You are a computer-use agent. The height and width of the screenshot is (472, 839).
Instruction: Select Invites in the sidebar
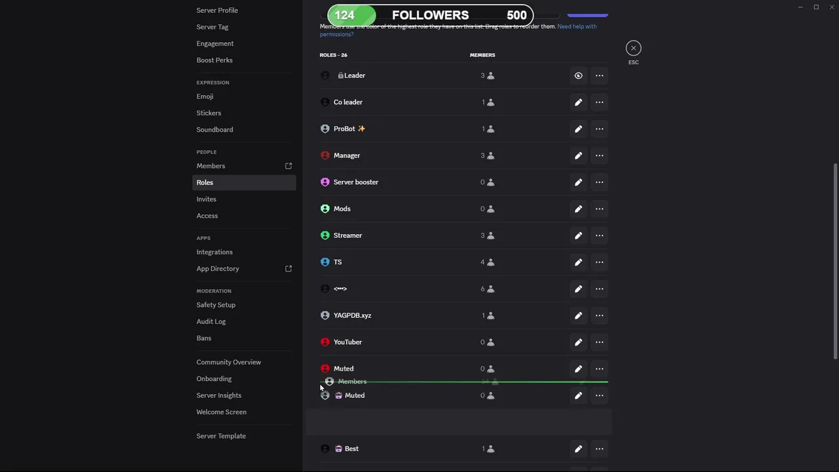pos(206,199)
